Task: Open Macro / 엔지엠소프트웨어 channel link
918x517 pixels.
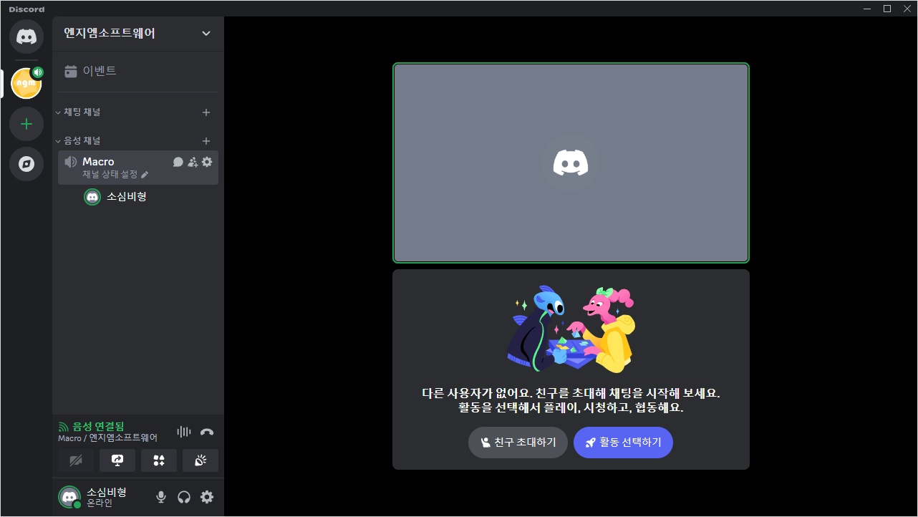Action: click(x=107, y=438)
